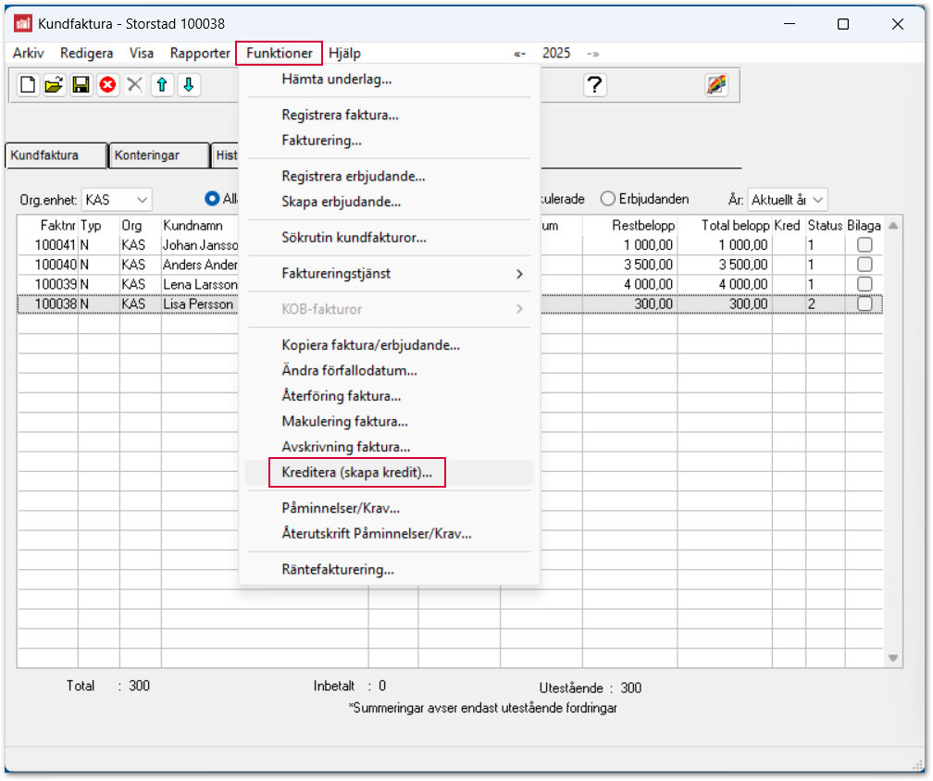Image resolution: width=933 pixels, height=781 pixels.
Task: Click the Total belopp cell 4 000,00
Action: [x=726, y=284]
